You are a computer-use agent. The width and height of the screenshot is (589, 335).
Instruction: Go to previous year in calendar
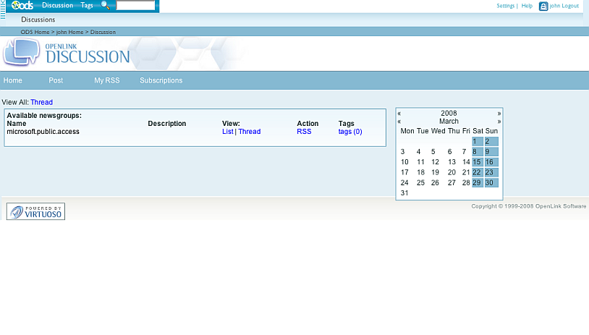point(399,114)
